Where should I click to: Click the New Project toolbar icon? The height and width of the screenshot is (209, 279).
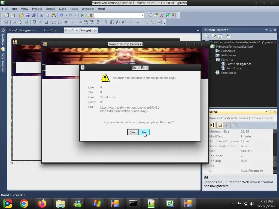(7, 15)
